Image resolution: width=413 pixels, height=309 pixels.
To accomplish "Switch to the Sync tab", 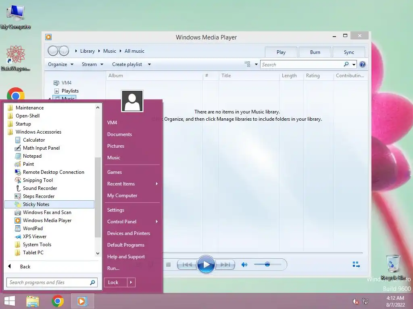I will [349, 52].
